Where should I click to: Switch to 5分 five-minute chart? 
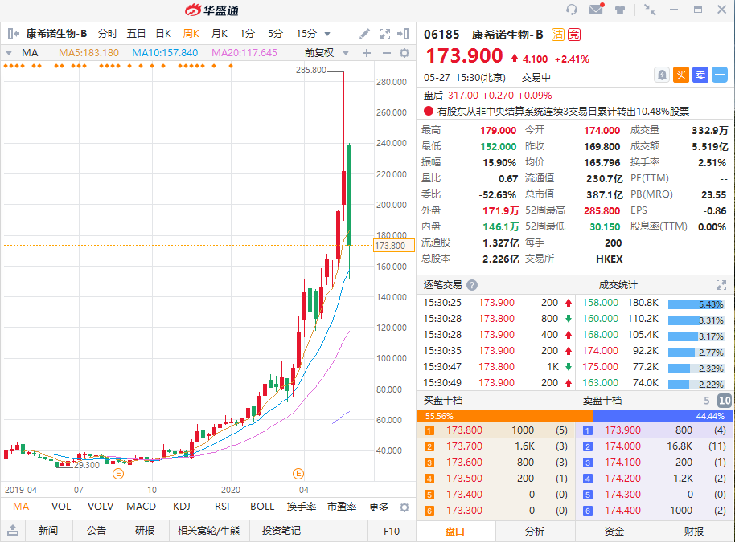pos(275,34)
